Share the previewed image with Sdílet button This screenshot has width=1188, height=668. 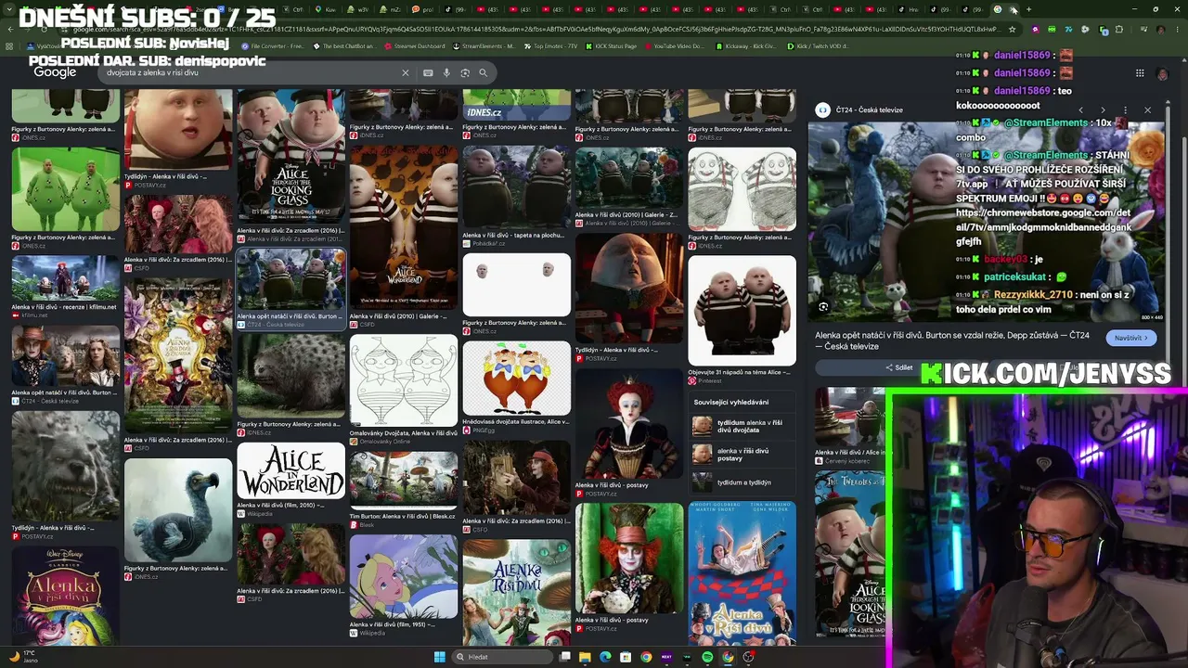click(x=898, y=367)
